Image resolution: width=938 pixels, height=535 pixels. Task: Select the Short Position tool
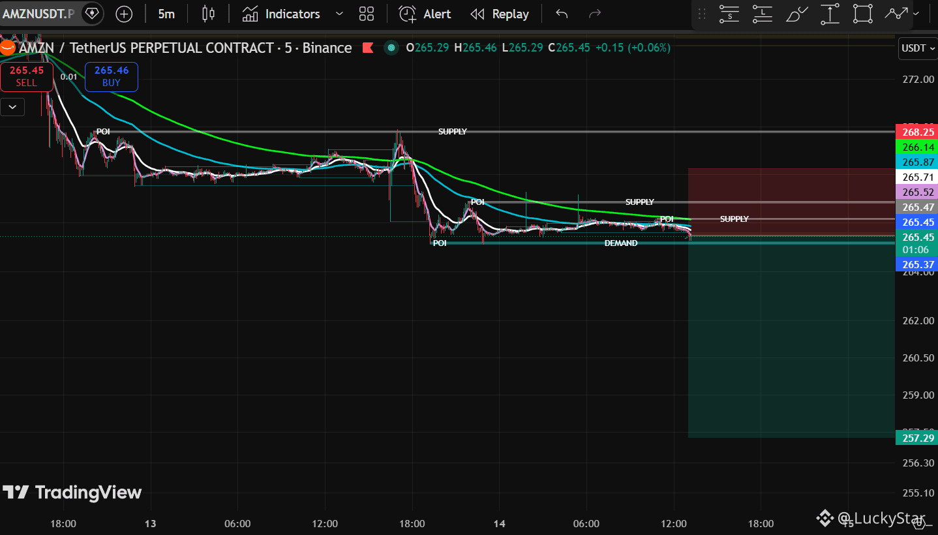[x=729, y=14]
